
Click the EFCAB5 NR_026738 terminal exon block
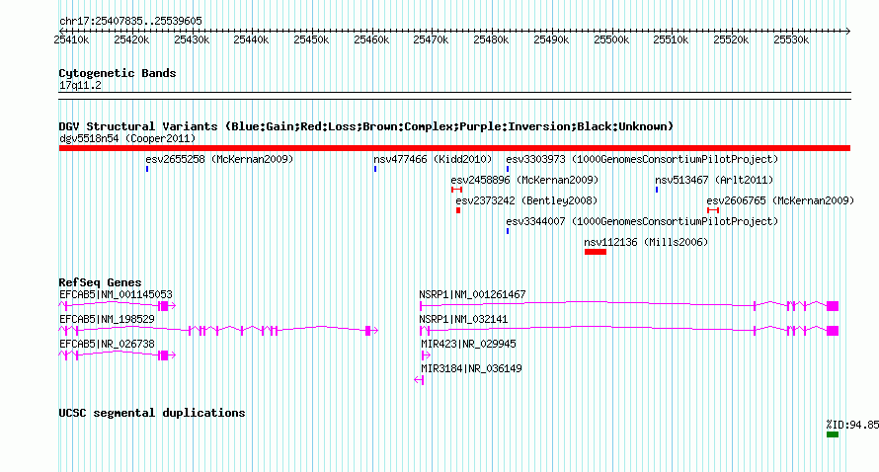(164, 355)
